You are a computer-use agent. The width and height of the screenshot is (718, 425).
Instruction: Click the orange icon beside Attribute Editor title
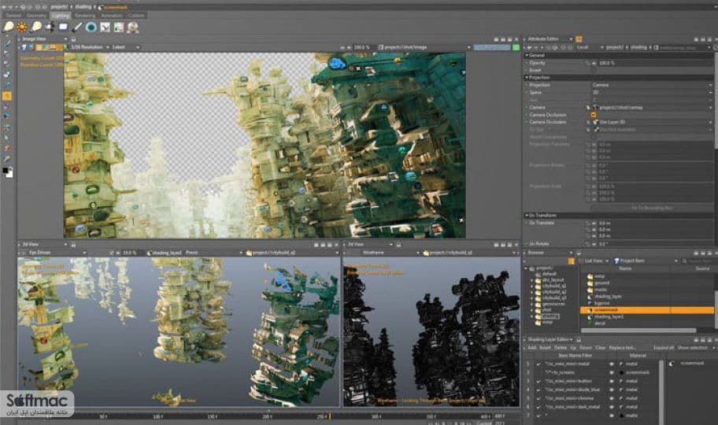[579, 39]
